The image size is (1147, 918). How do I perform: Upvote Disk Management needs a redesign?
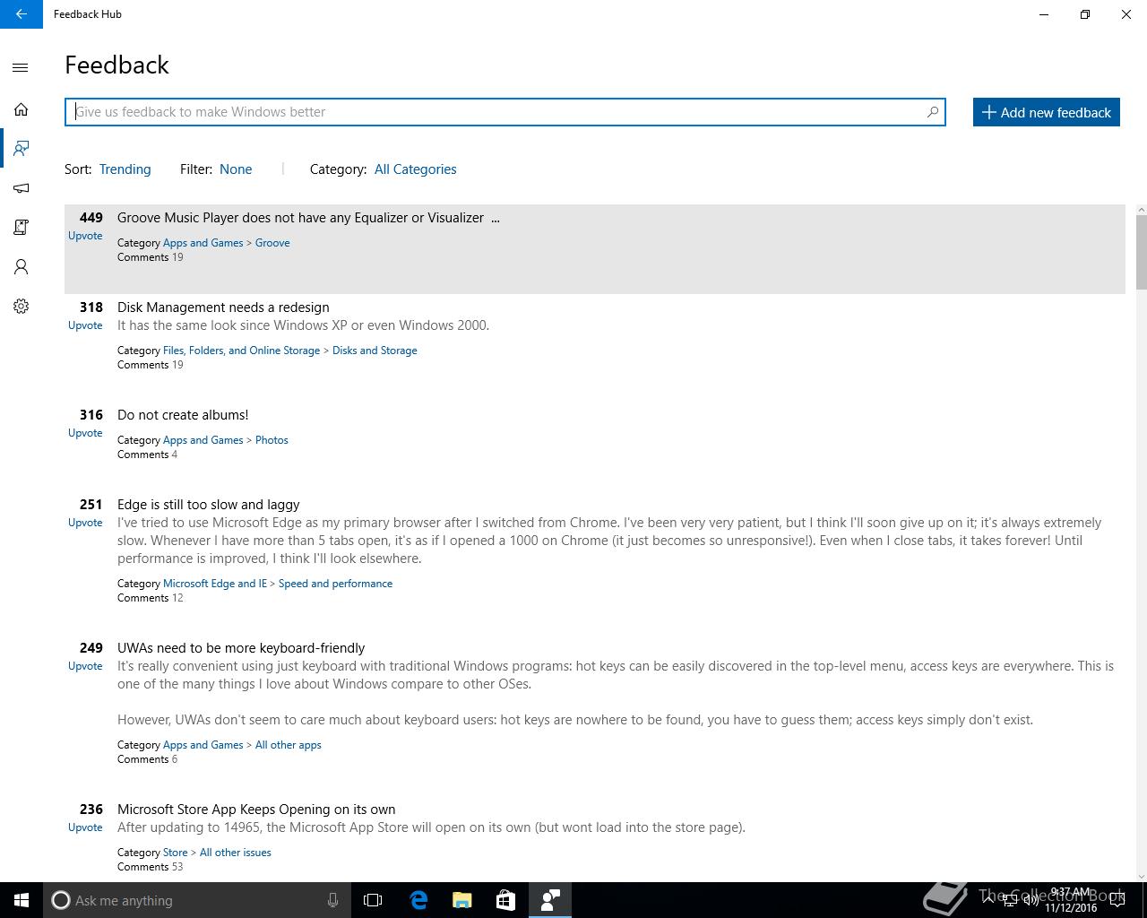point(85,325)
